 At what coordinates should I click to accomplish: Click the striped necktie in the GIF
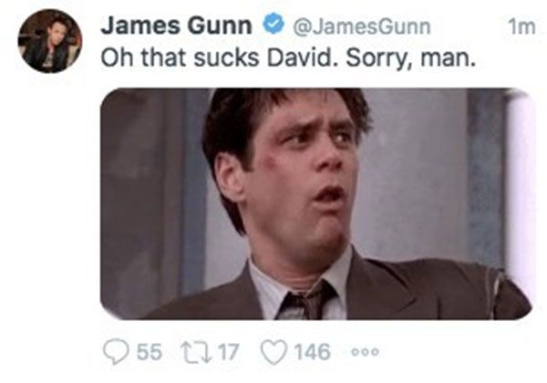point(307,301)
